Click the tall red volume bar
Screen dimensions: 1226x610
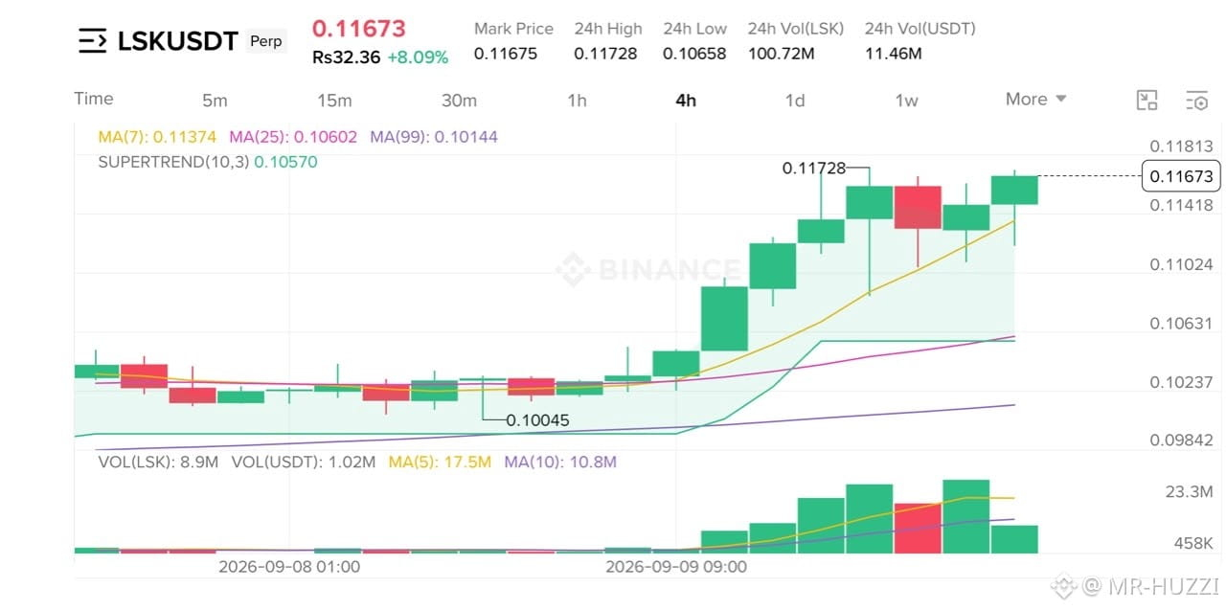pos(918,528)
